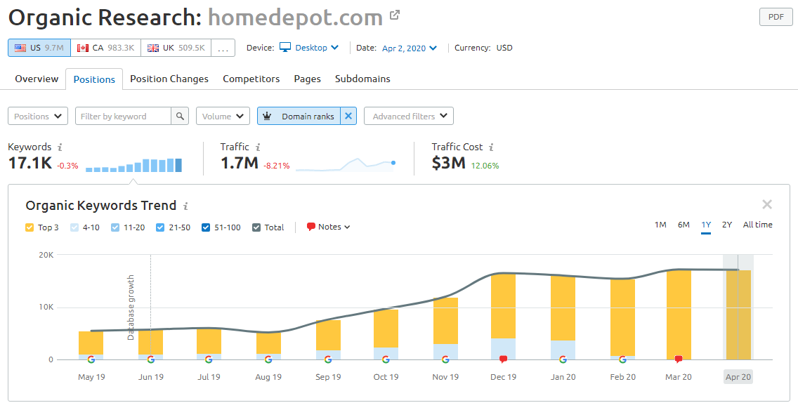Click the orange Top 3 legend swatch
Image resolution: width=798 pixels, height=410 pixels.
[29, 227]
